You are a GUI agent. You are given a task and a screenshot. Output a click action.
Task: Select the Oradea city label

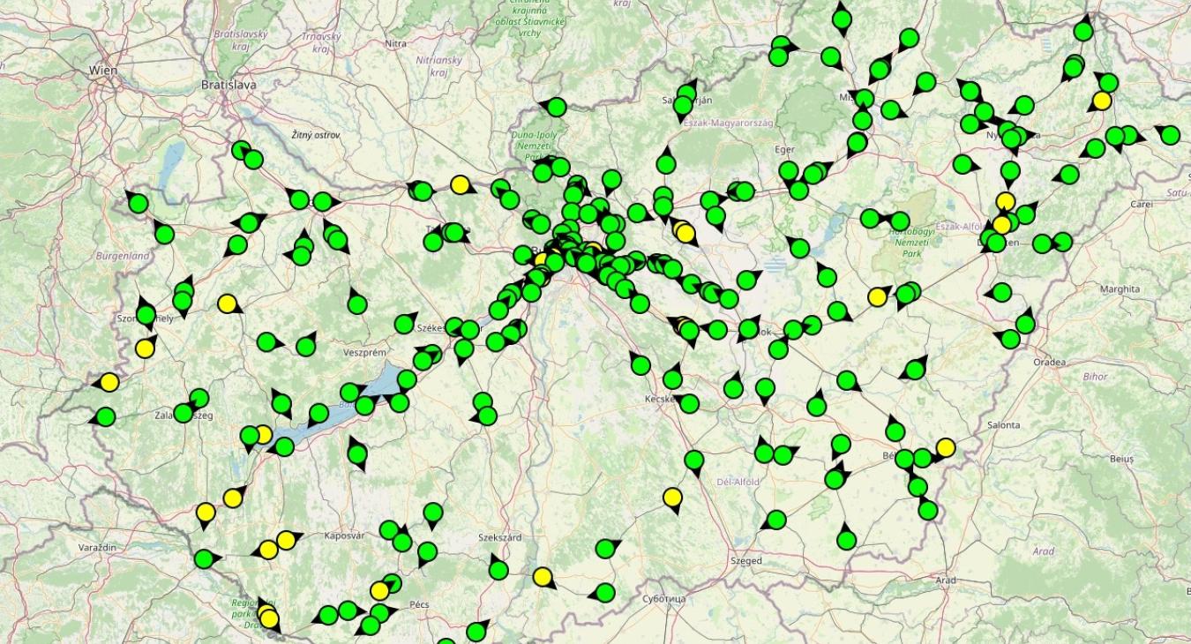point(1049,362)
